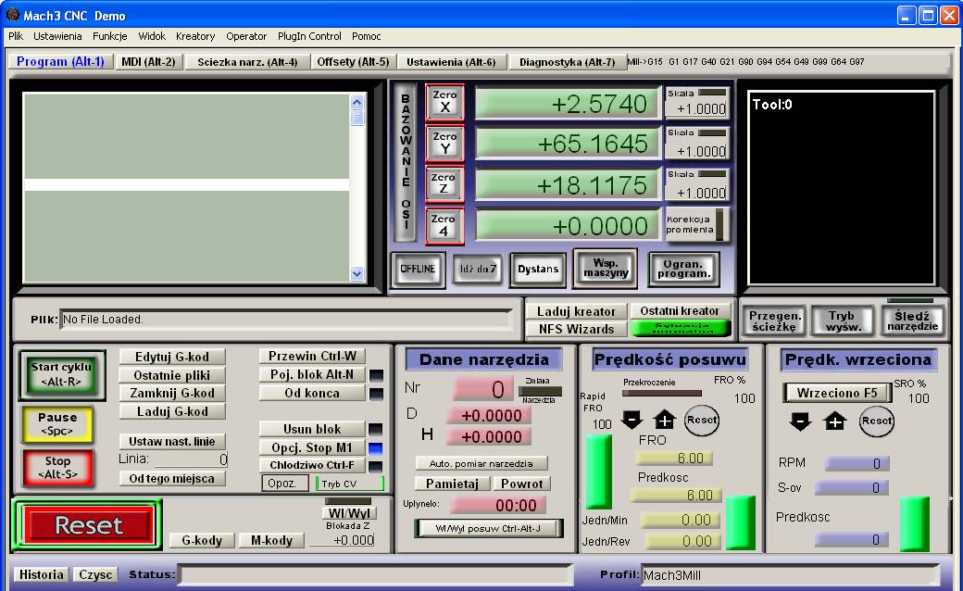Toggle Wl/Wyl posuw Ctrl-Alt-J jog

point(488,528)
